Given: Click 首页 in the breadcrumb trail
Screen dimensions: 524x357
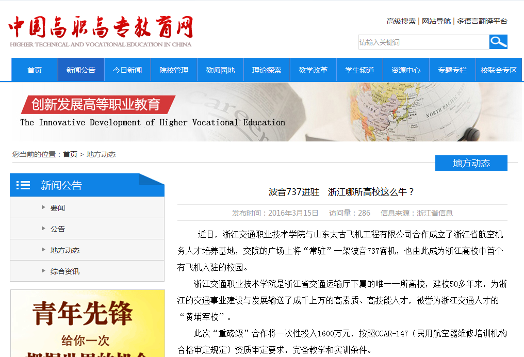Looking at the screenshot, I should click(70, 154).
